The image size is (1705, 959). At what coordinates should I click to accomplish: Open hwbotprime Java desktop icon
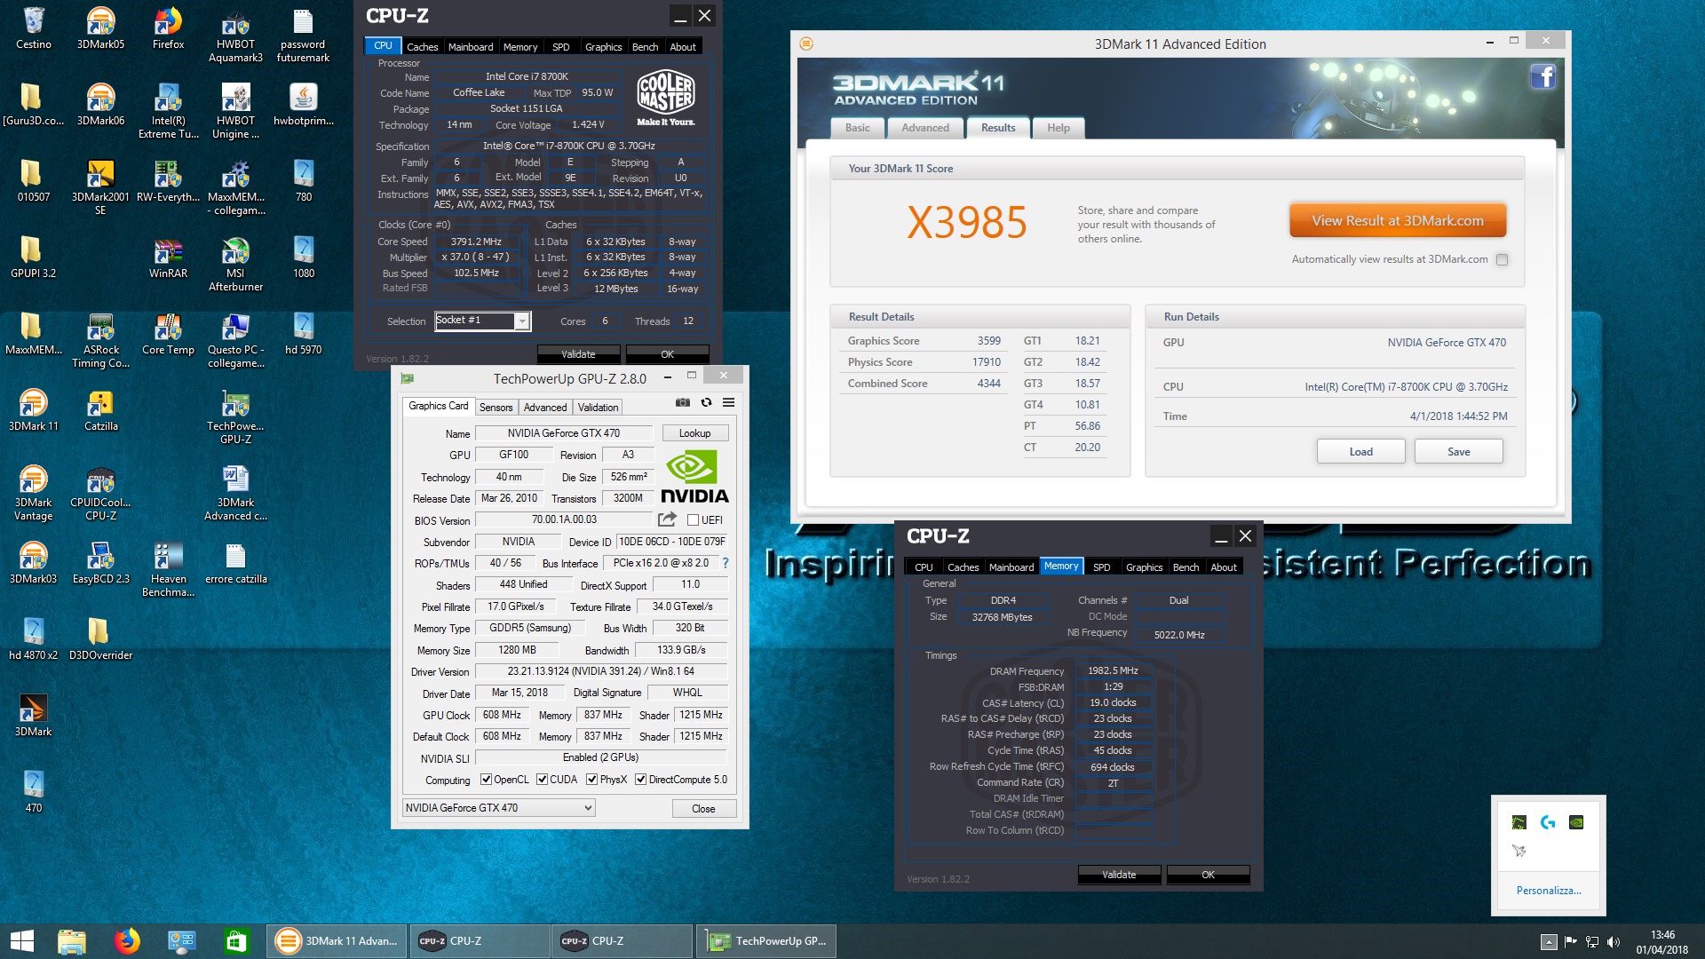point(303,104)
